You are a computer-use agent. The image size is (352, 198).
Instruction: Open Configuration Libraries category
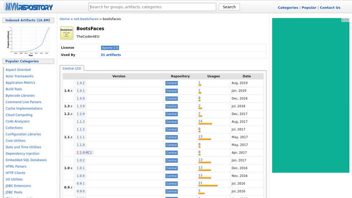tap(23, 134)
